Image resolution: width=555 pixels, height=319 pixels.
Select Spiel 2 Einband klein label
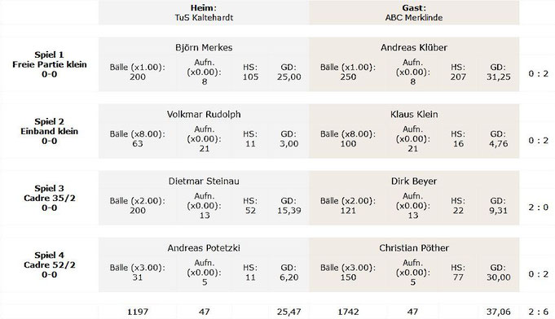[x=50, y=131]
